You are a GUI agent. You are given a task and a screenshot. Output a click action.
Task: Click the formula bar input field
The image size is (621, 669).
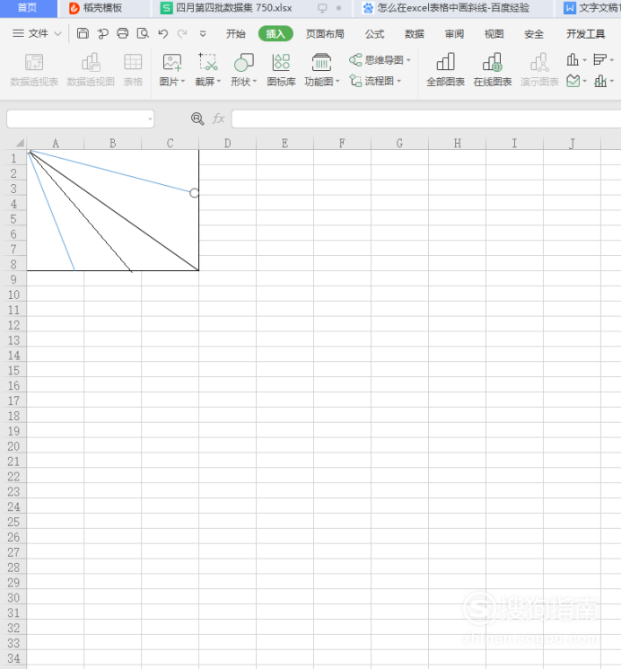(426, 119)
